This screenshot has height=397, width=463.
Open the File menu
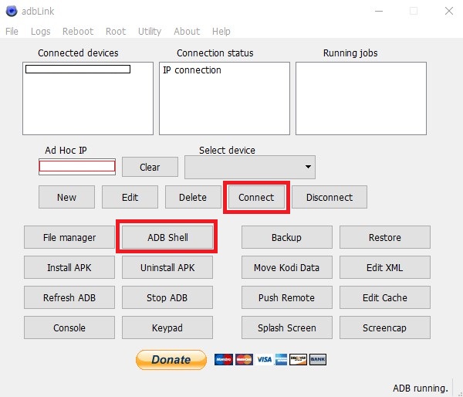12,31
